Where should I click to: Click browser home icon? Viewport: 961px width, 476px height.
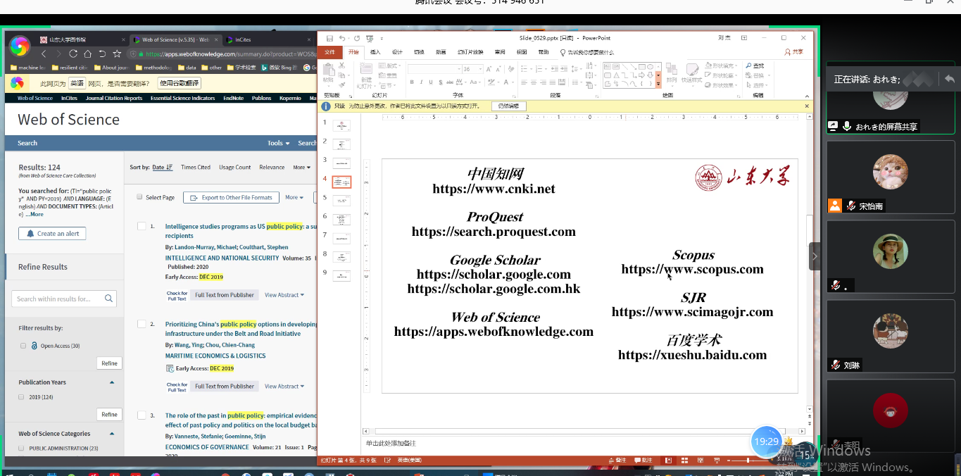(88, 54)
